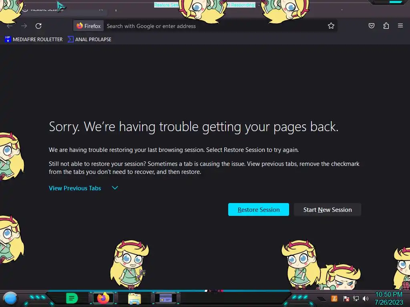Select the Restore Session browser tab

pos(63,10)
